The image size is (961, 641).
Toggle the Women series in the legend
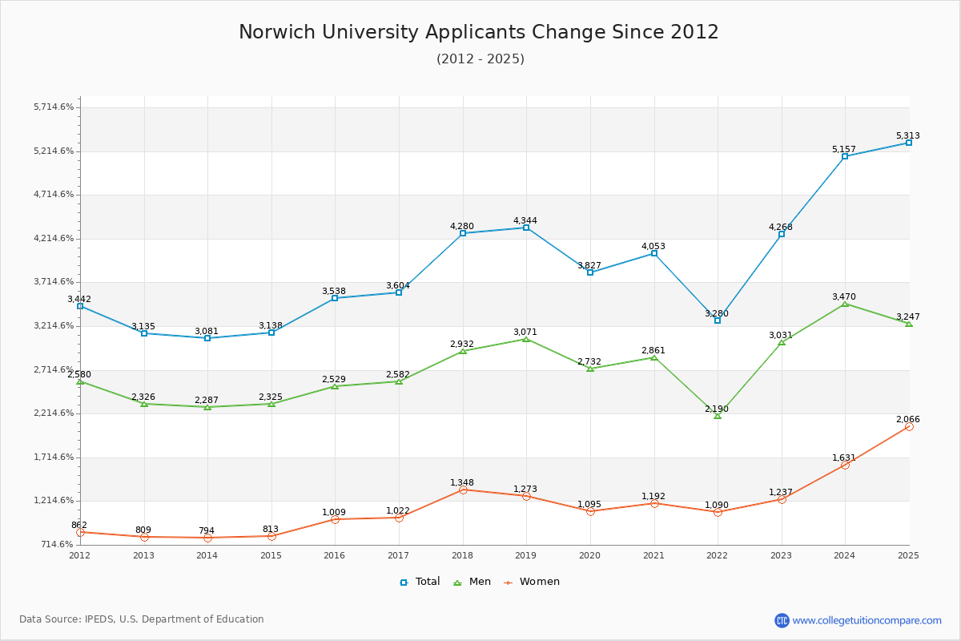click(x=532, y=582)
